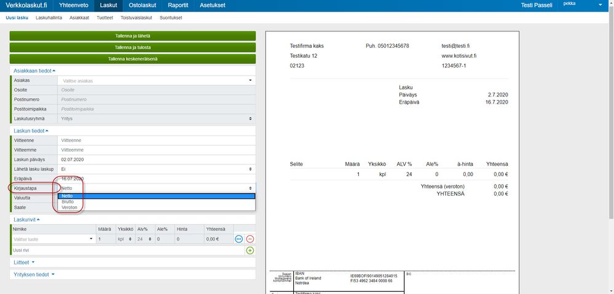
Task: Click Uusi rivi to add row
Action: point(21,250)
